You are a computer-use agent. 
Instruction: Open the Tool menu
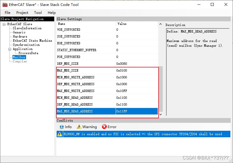(38, 13)
